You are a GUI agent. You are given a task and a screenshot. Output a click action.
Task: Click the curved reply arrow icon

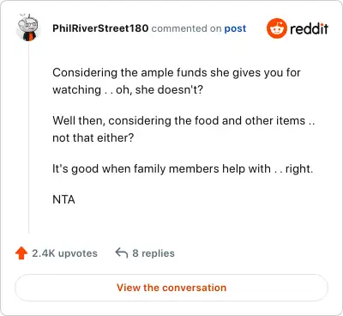[121, 253]
